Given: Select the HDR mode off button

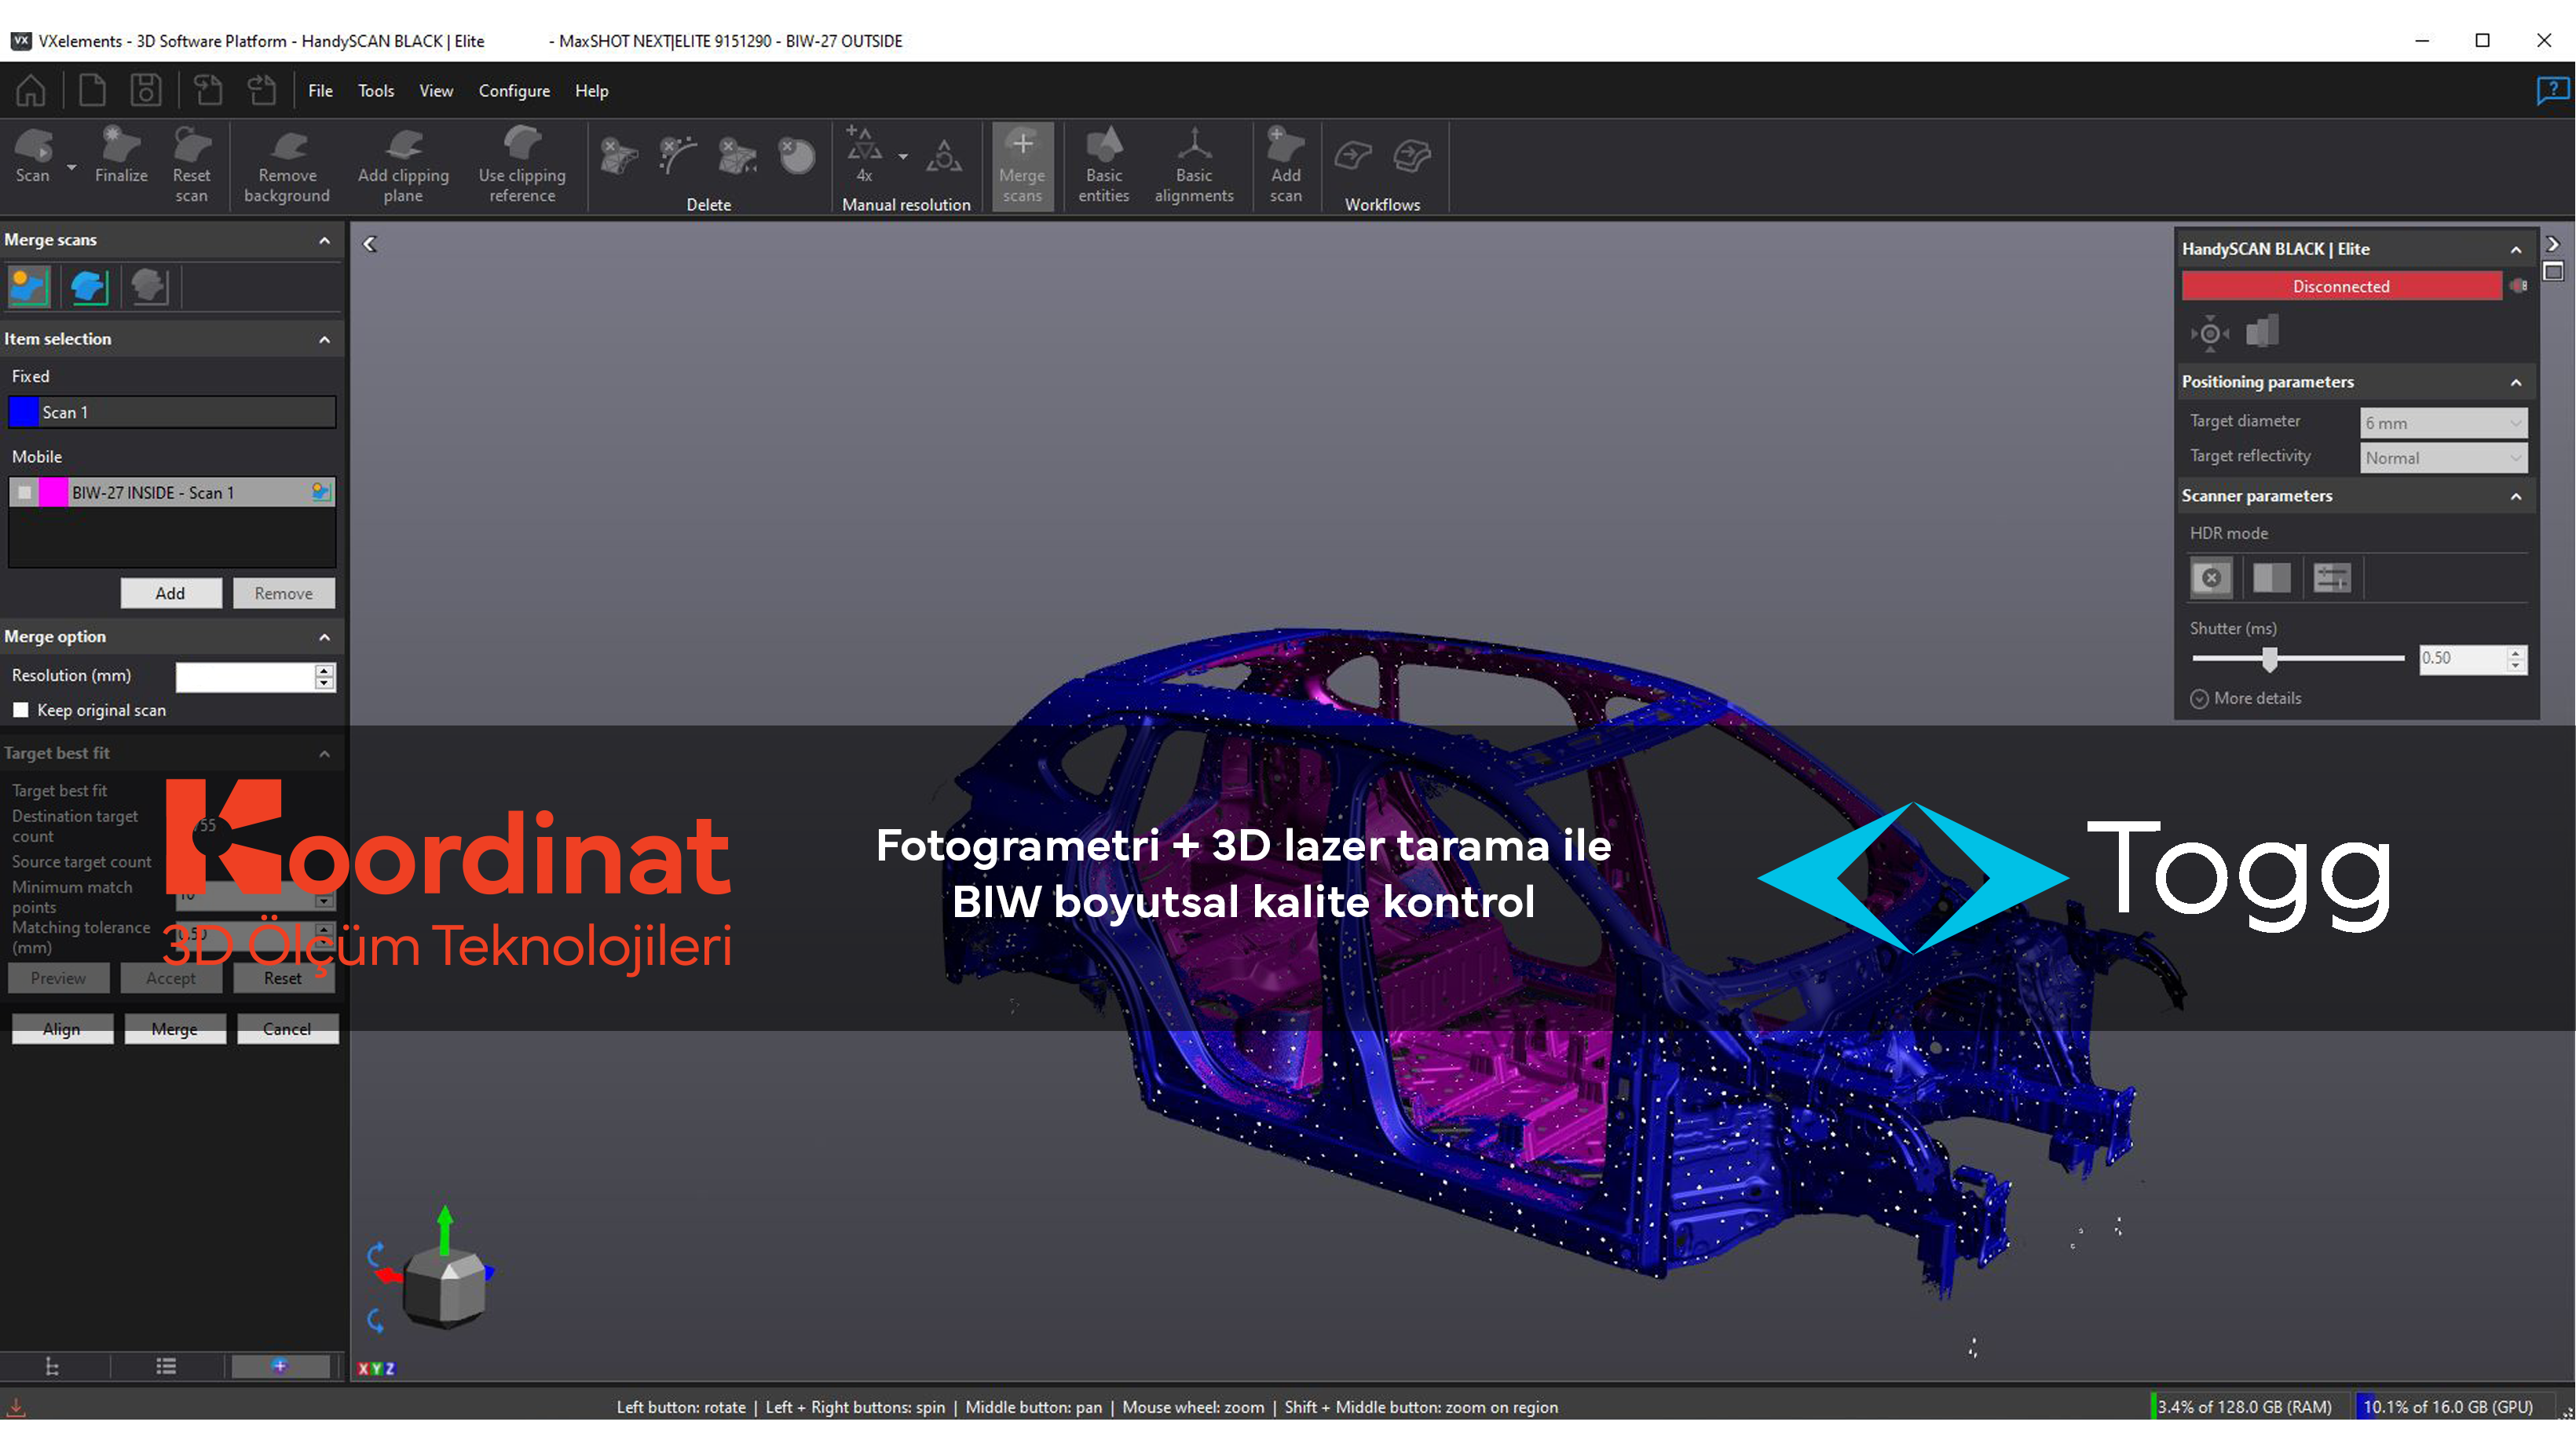Looking at the screenshot, I should tap(2211, 578).
